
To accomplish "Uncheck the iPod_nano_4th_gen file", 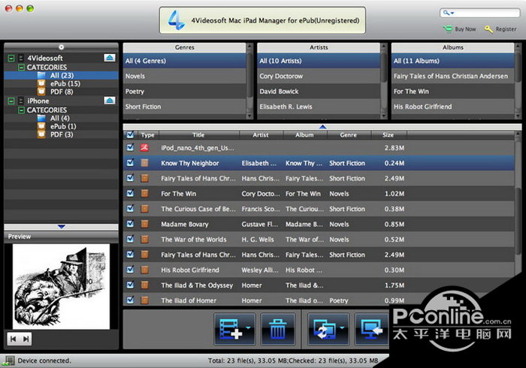I will tap(130, 147).
